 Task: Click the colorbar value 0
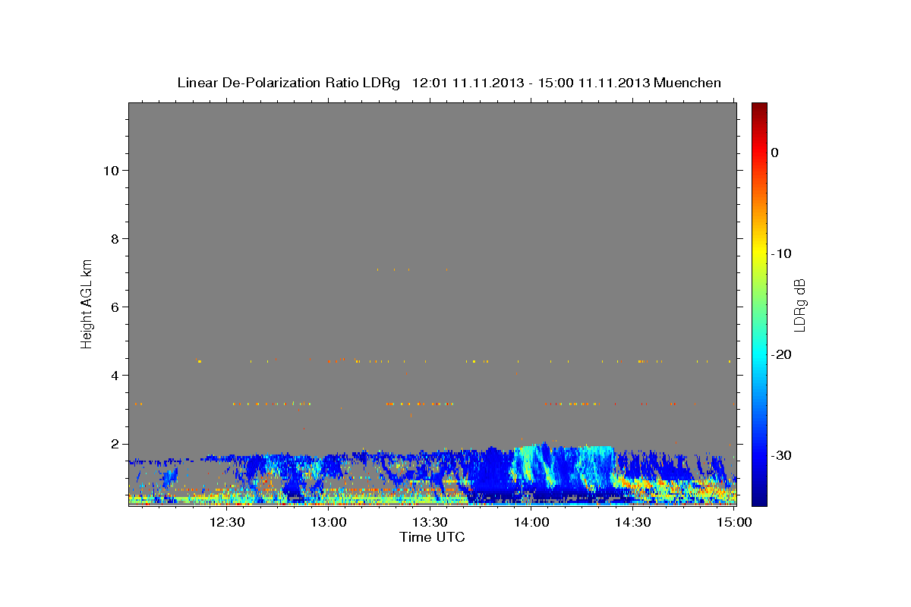(x=775, y=153)
